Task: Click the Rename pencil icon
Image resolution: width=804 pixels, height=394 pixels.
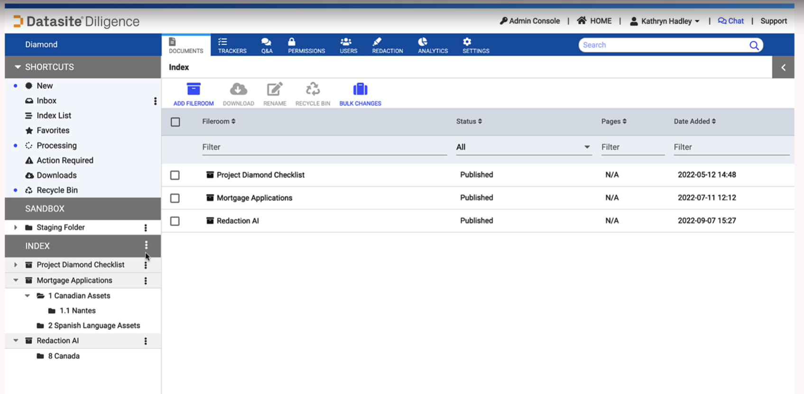Action: click(x=275, y=89)
